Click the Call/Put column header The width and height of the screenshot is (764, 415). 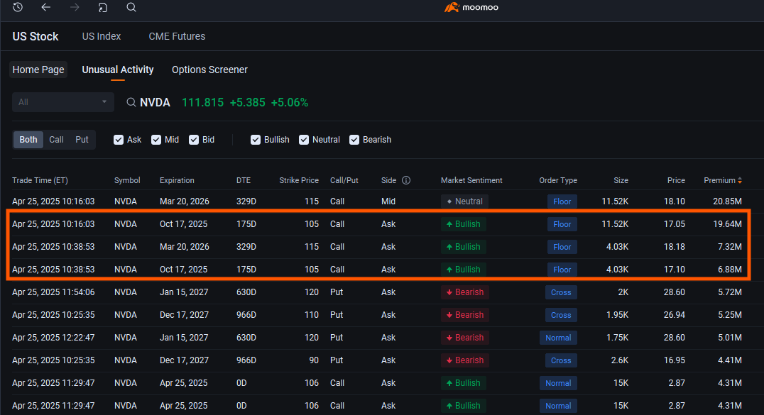(x=344, y=180)
